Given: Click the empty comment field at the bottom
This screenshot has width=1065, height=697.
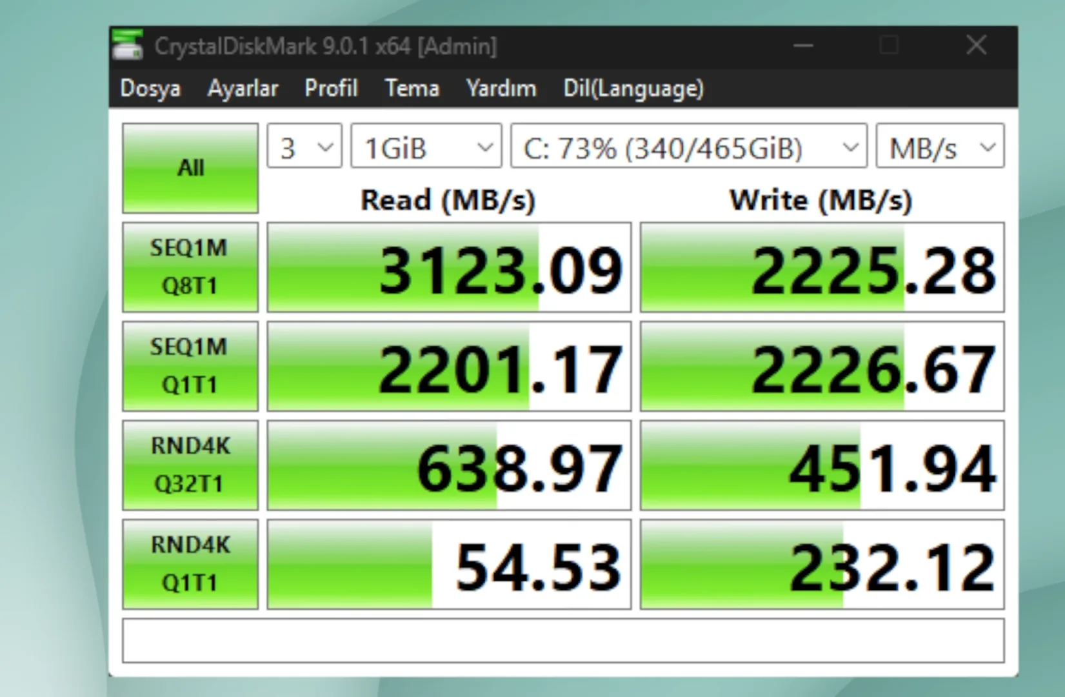Looking at the screenshot, I should pyautogui.click(x=563, y=640).
